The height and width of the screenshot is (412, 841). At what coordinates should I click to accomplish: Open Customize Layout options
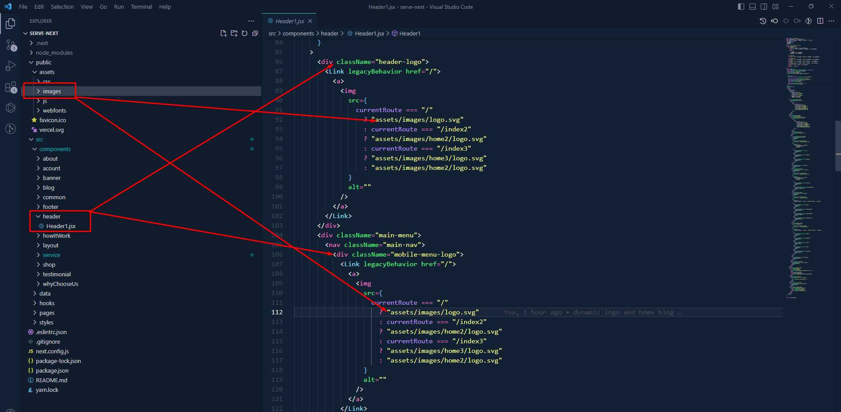[776, 7]
